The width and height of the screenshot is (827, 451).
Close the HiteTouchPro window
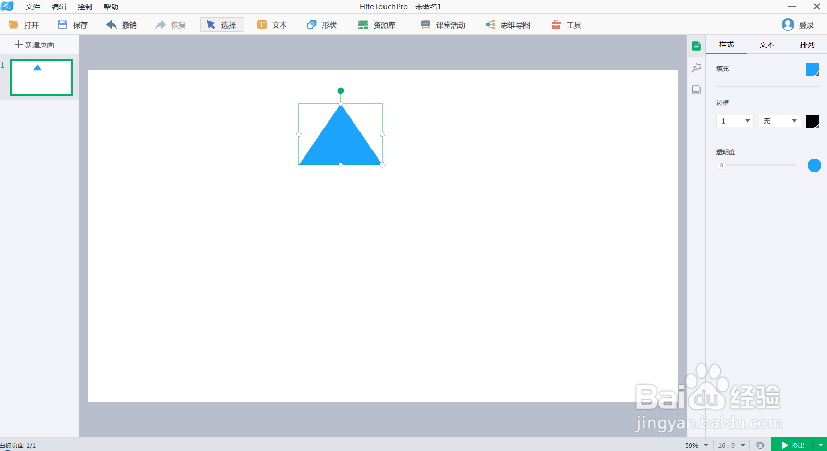pyautogui.click(x=817, y=7)
